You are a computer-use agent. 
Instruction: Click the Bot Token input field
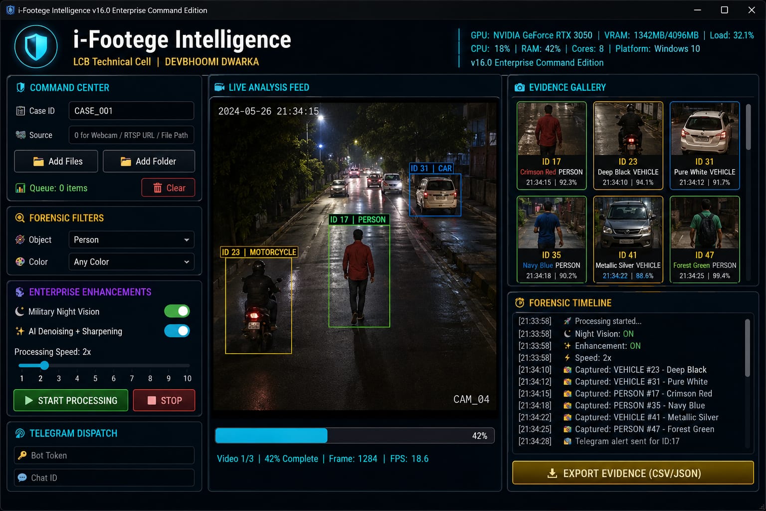pos(104,455)
